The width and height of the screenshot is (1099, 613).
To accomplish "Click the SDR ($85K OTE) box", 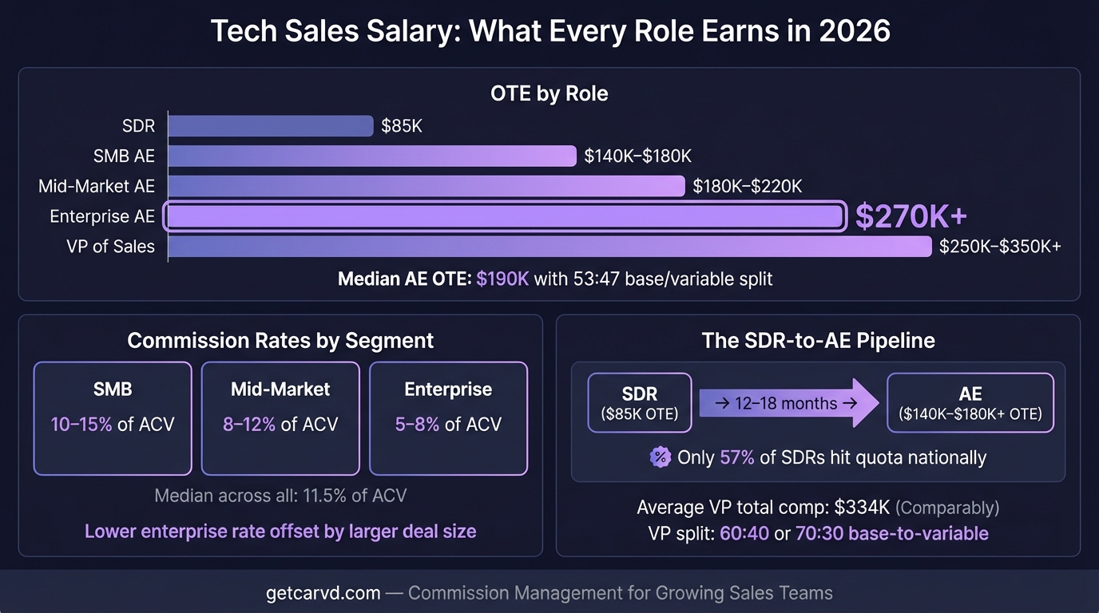I will (x=639, y=403).
